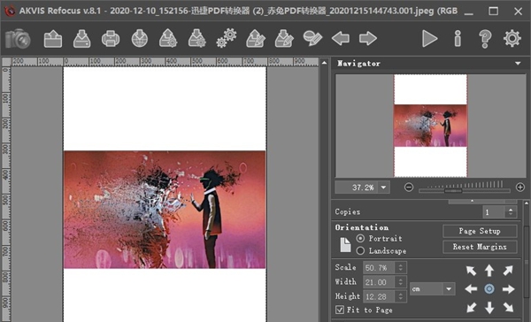Zoom out with the minus button
Viewport: 531px width, 322px height.
point(409,187)
